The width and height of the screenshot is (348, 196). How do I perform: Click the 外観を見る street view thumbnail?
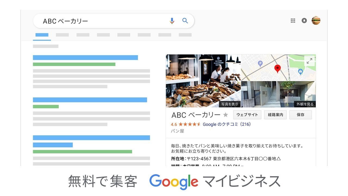coord(304,104)
